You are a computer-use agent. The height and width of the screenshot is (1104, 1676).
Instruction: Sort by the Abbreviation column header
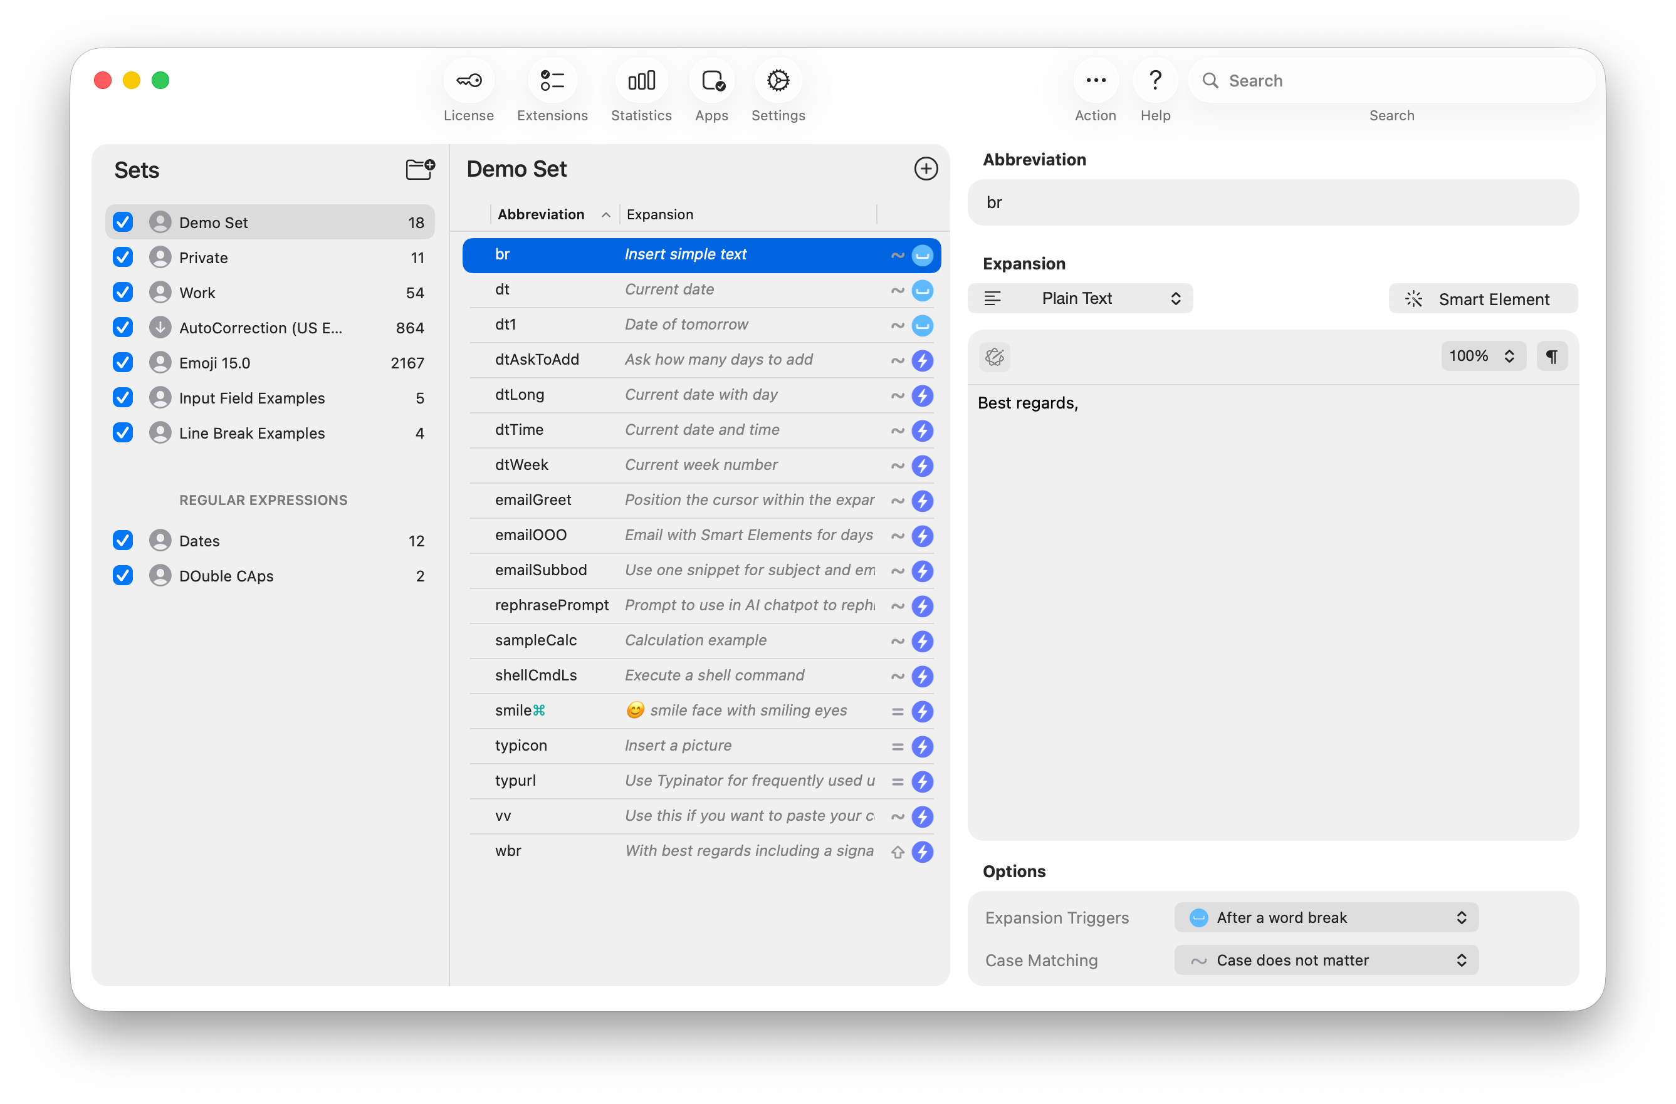point(541,214)
